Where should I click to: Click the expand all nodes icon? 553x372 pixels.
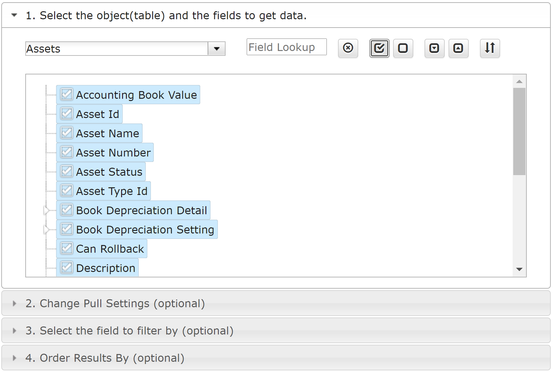[x=434, y=48]
